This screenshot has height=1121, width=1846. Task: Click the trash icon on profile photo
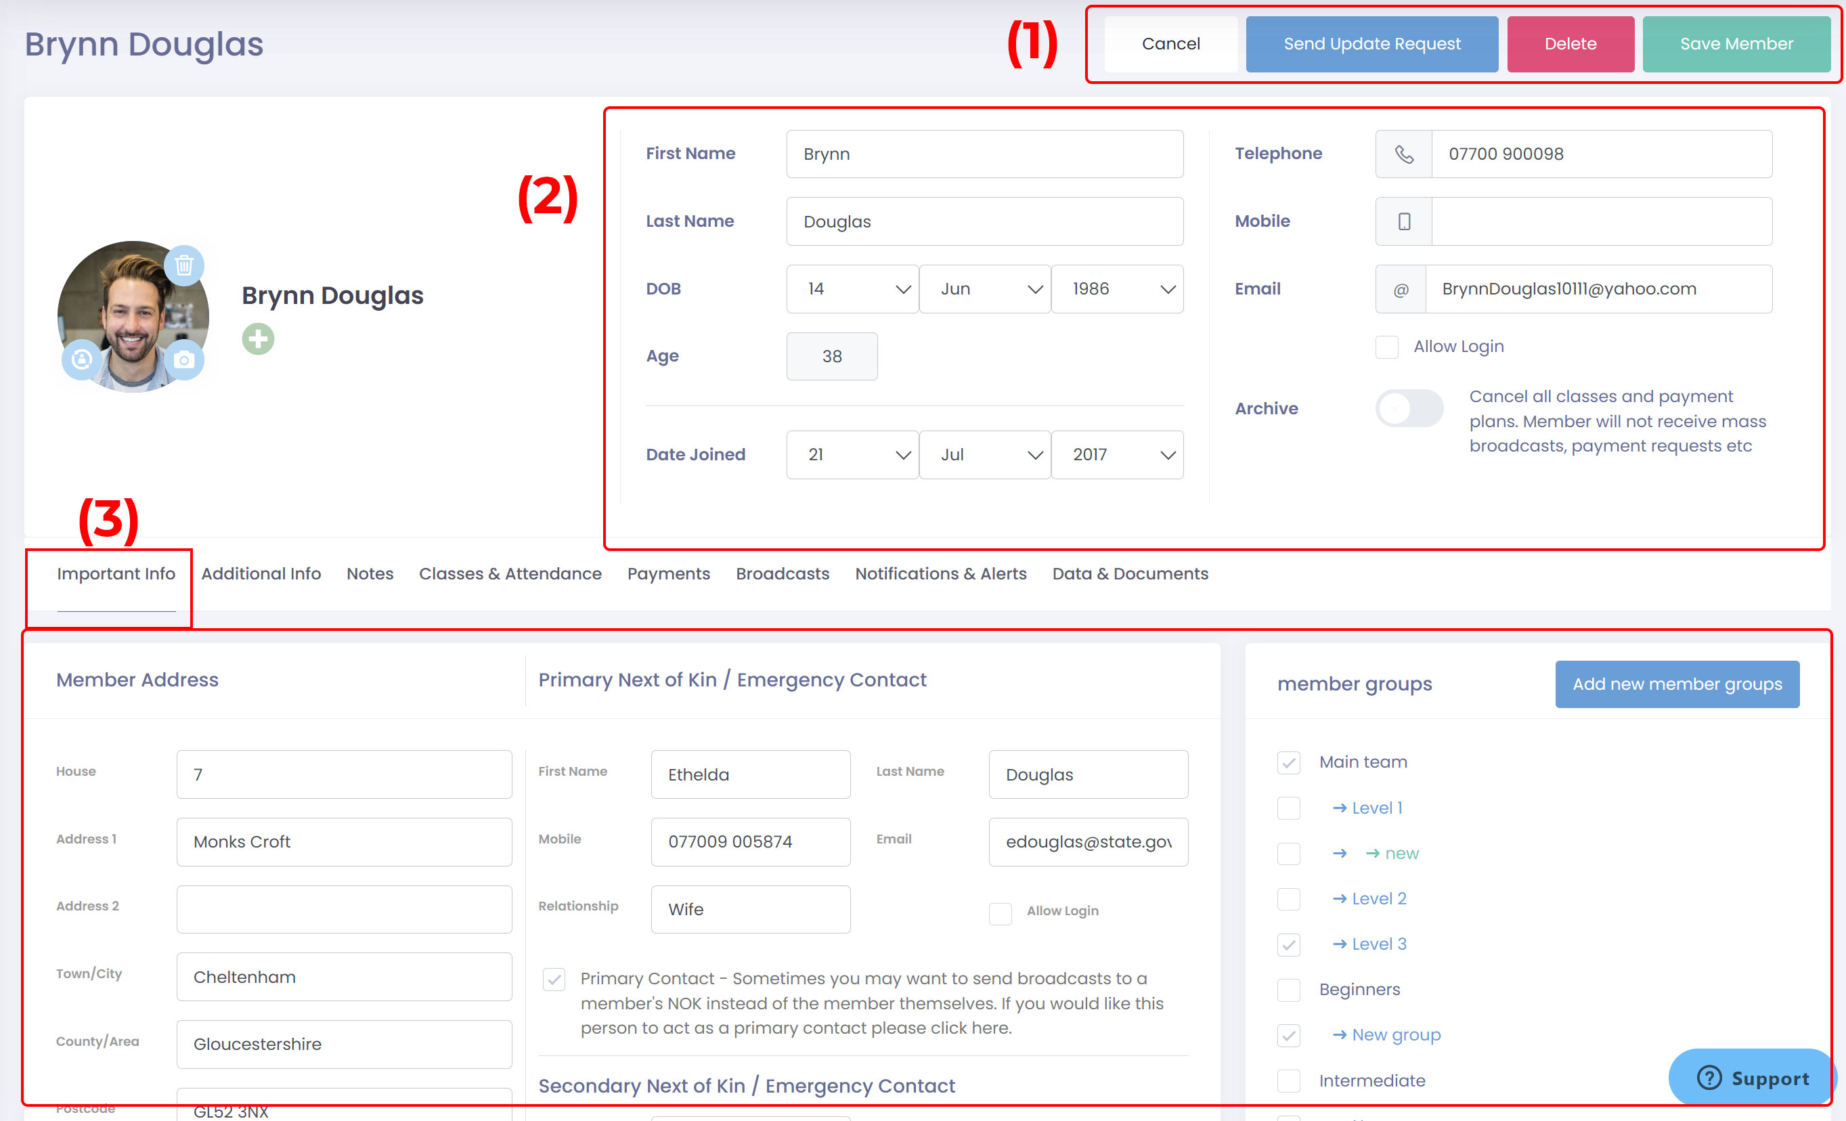tap(184, 265)
